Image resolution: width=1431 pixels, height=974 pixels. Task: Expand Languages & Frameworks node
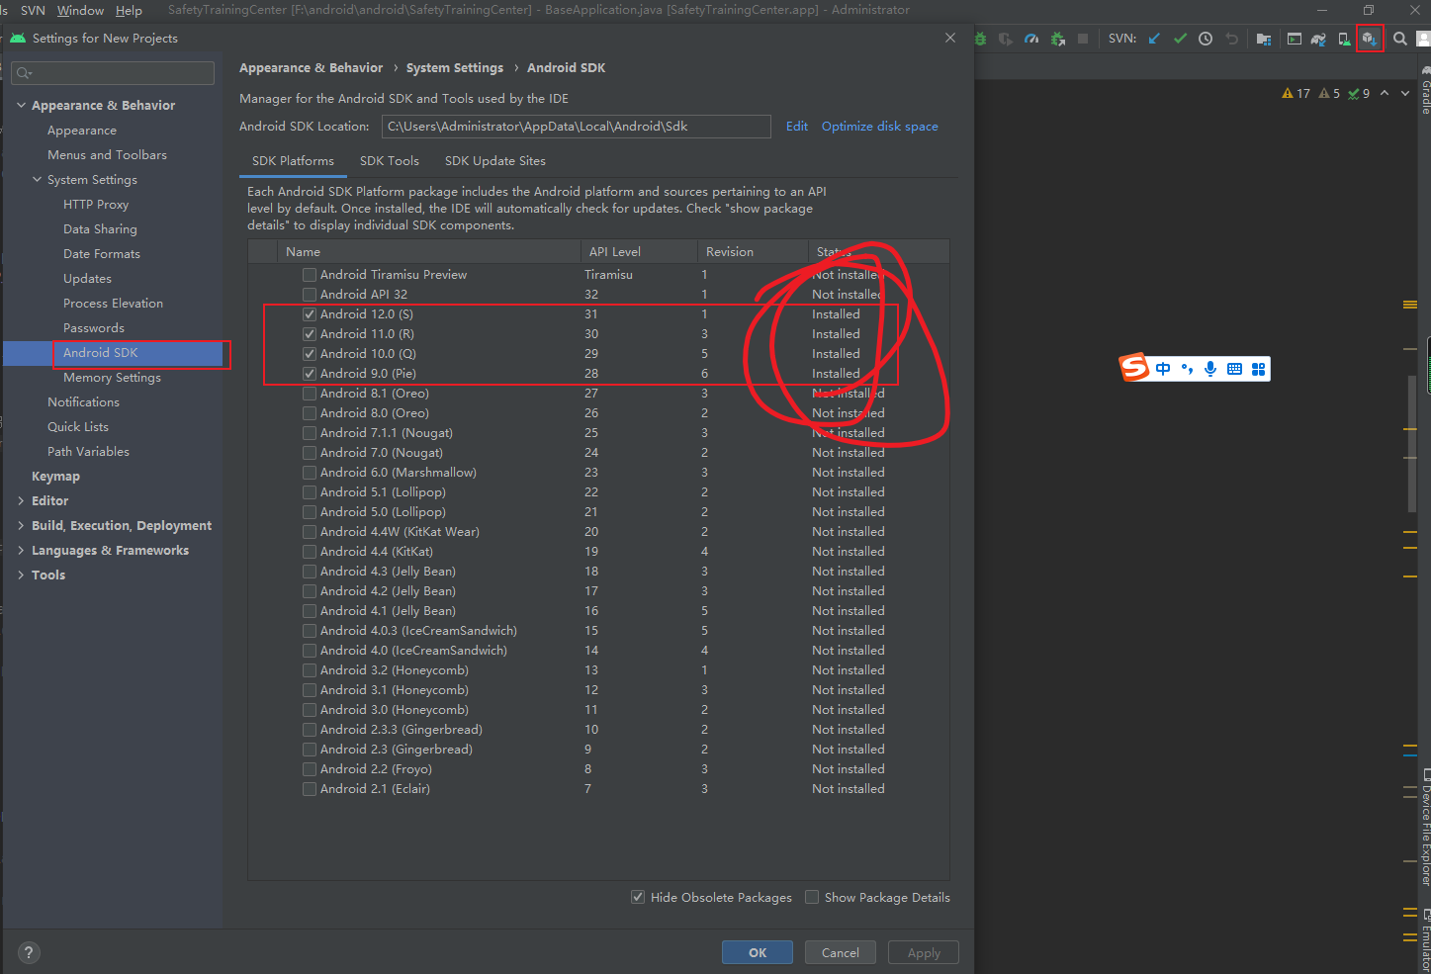[x=21, y=550]
